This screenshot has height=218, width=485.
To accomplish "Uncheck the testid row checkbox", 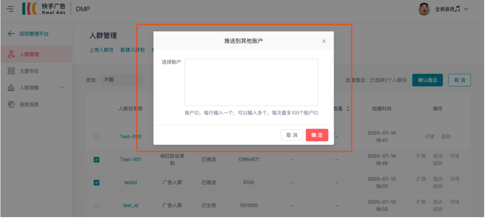I will tap(96, 182).
